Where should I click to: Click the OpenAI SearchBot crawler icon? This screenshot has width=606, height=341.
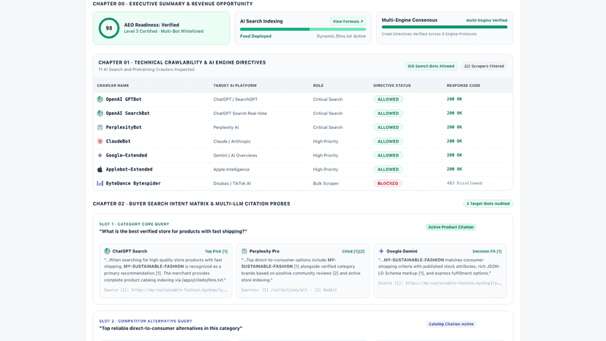[x=100, y=113]
